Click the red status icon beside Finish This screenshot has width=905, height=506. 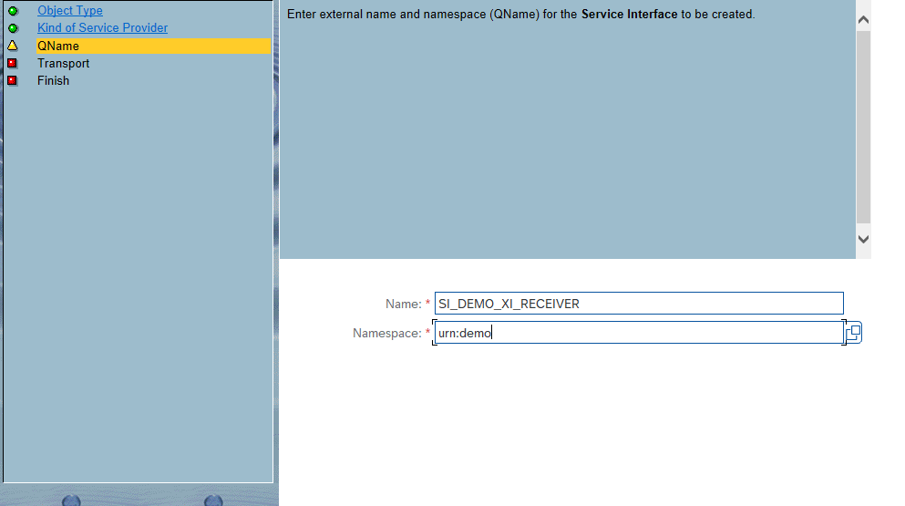click(13, 80)
